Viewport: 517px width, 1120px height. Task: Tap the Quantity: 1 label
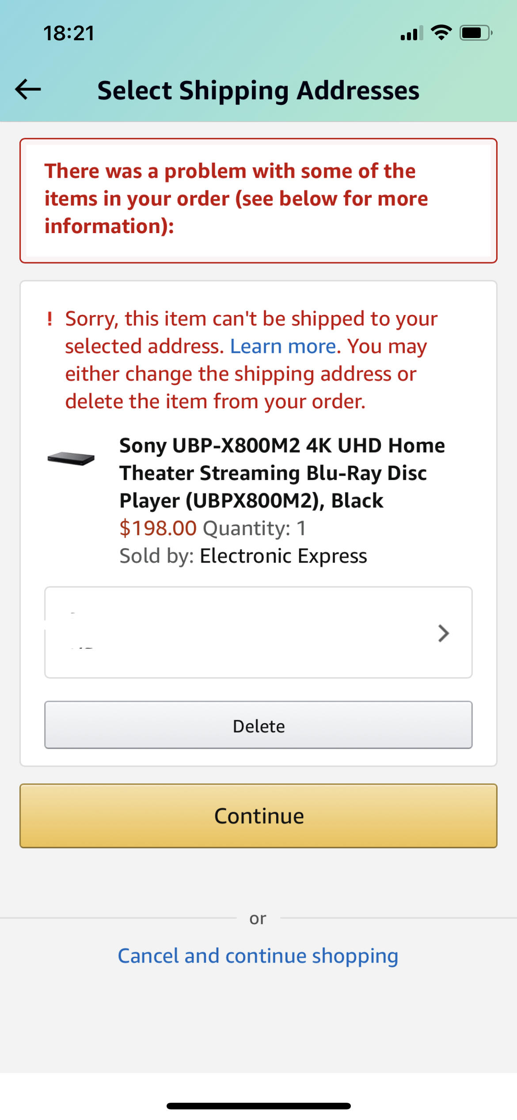(x=255, y=528)
